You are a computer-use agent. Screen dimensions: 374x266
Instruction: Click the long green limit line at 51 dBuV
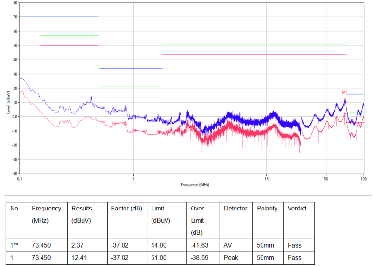(254, 44)
